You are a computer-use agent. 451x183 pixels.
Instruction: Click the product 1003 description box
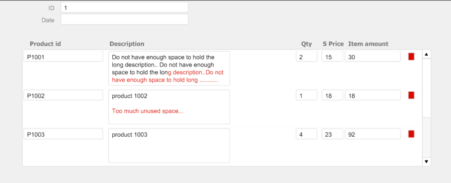coord(169,146)
